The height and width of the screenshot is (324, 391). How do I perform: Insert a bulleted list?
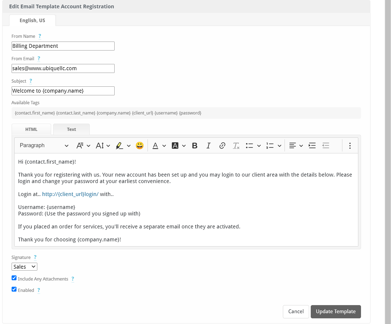pos(249,146)
